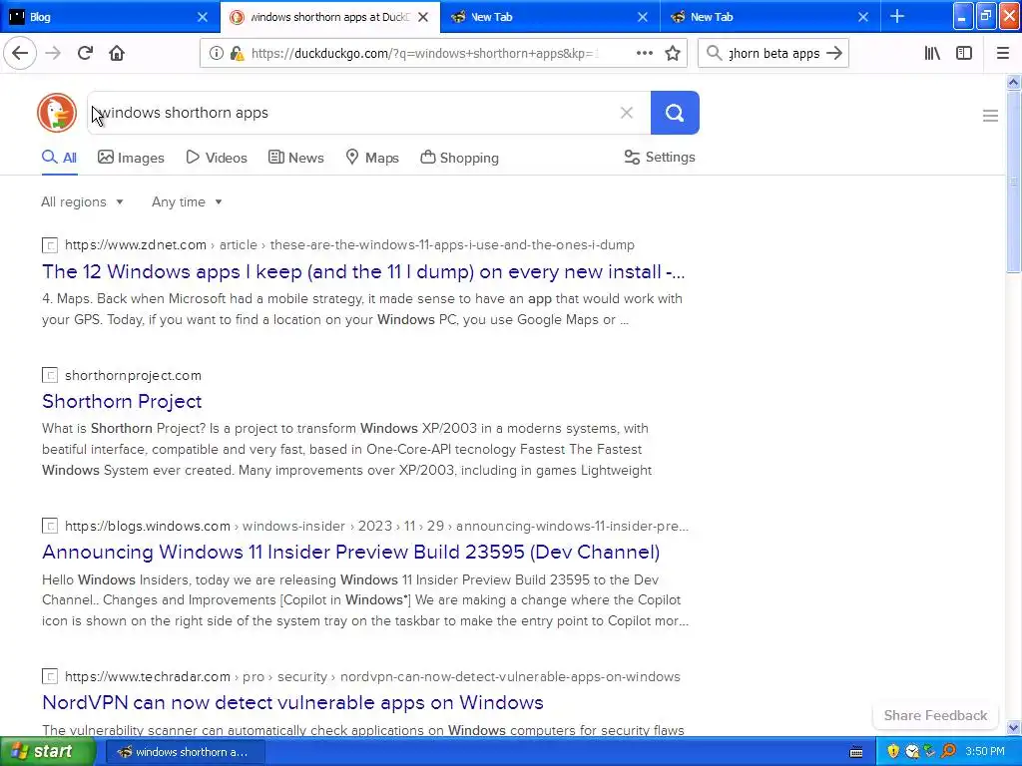The height and width of the screenshot is (766, 1022).
Task: Open the browser home page
Action: [117, 54]
